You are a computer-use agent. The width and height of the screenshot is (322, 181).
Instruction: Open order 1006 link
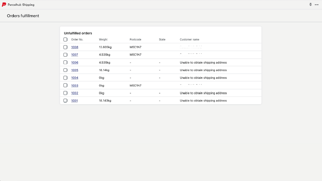pyautogui.click(x=75, y=62)
